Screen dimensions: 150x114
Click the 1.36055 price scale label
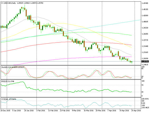(x=145, y=34)
